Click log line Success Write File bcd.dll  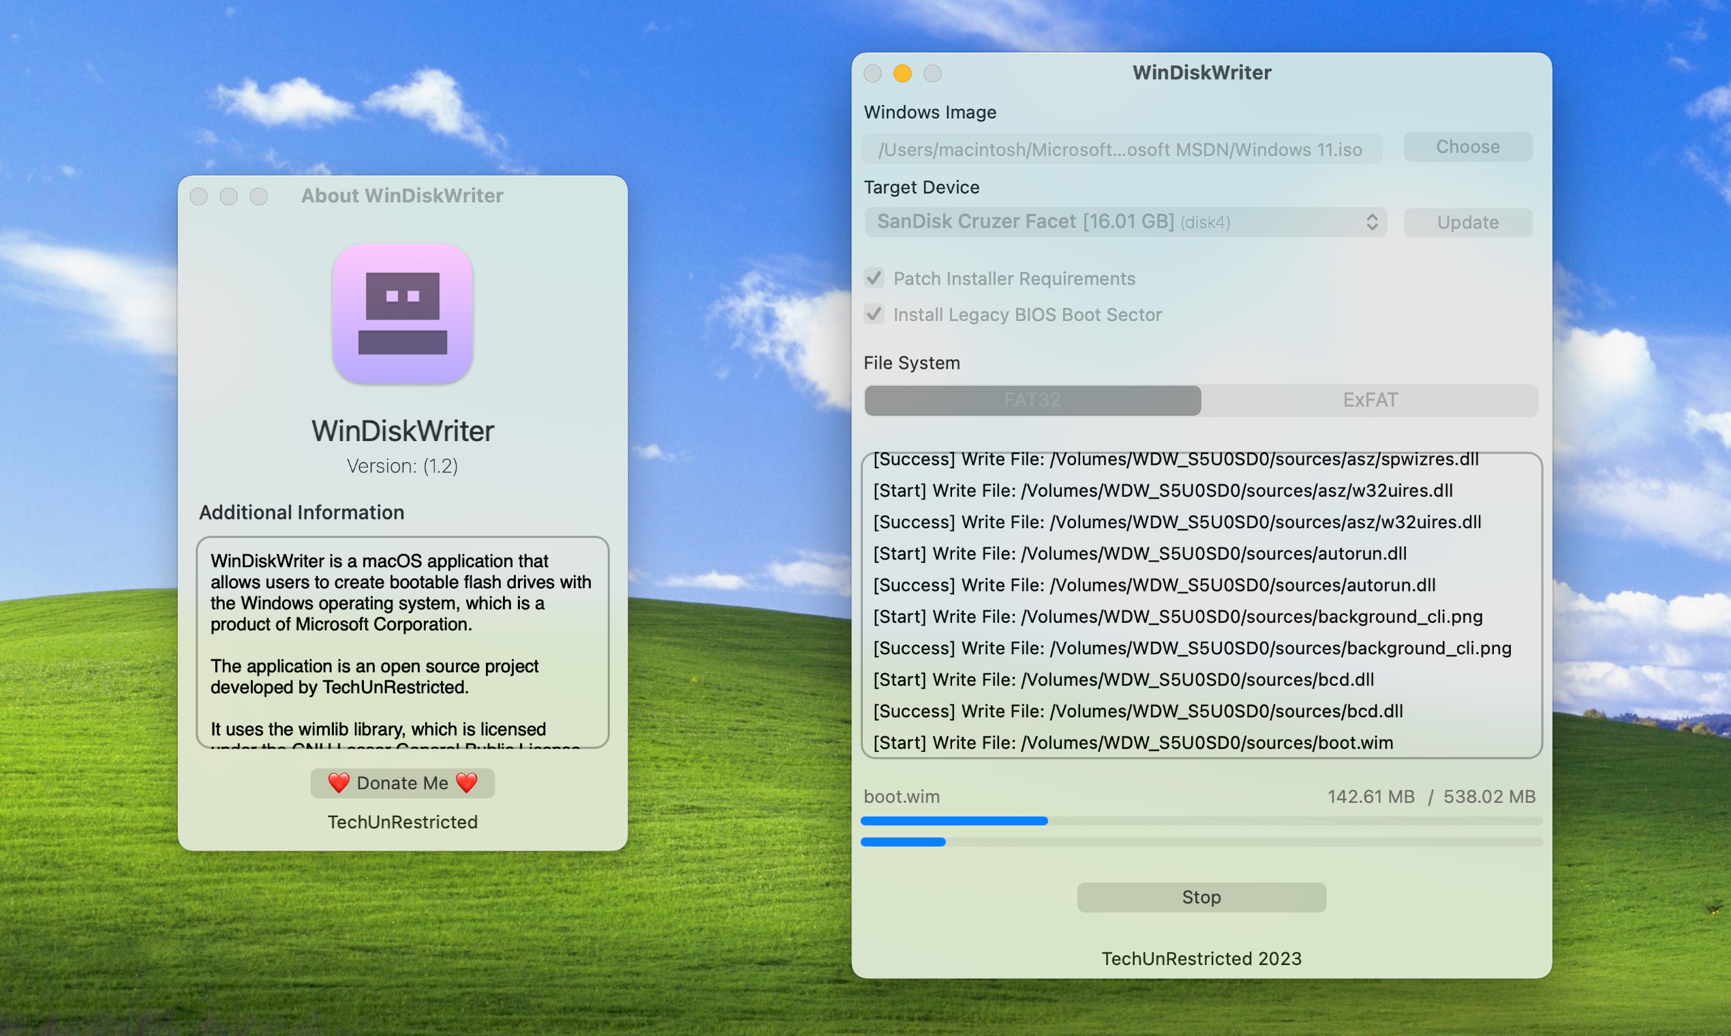1137,711
